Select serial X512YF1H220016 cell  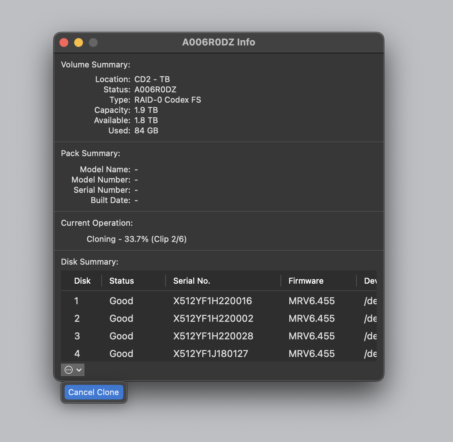[213, 301]
